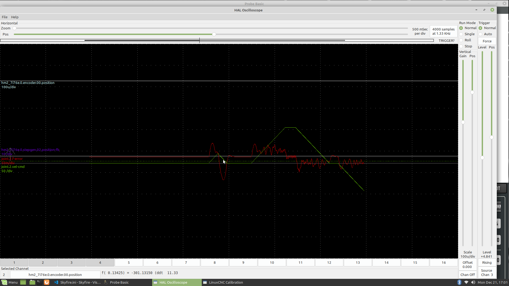Minimize the HAL Oscilloscope window

tap(476, 10)
